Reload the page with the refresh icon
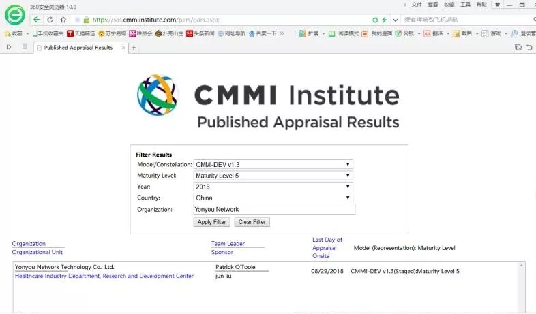 50,20
